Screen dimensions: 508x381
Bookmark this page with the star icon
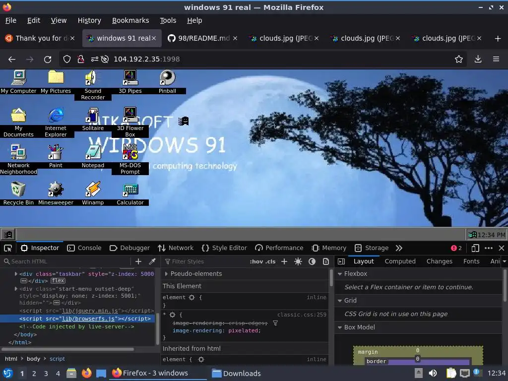tap(459, 59)
